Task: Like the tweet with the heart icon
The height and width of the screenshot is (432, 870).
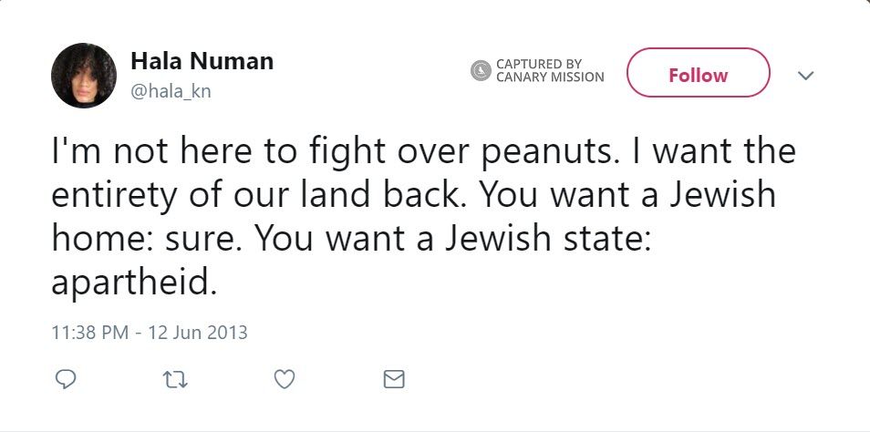Action: click(x=285, y=378)
